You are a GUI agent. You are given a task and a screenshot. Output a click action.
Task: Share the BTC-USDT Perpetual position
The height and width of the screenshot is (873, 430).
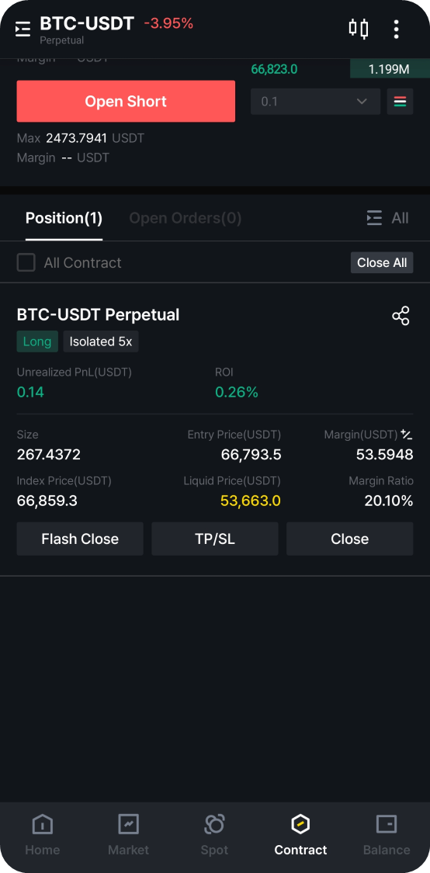[x=401, y=316]
